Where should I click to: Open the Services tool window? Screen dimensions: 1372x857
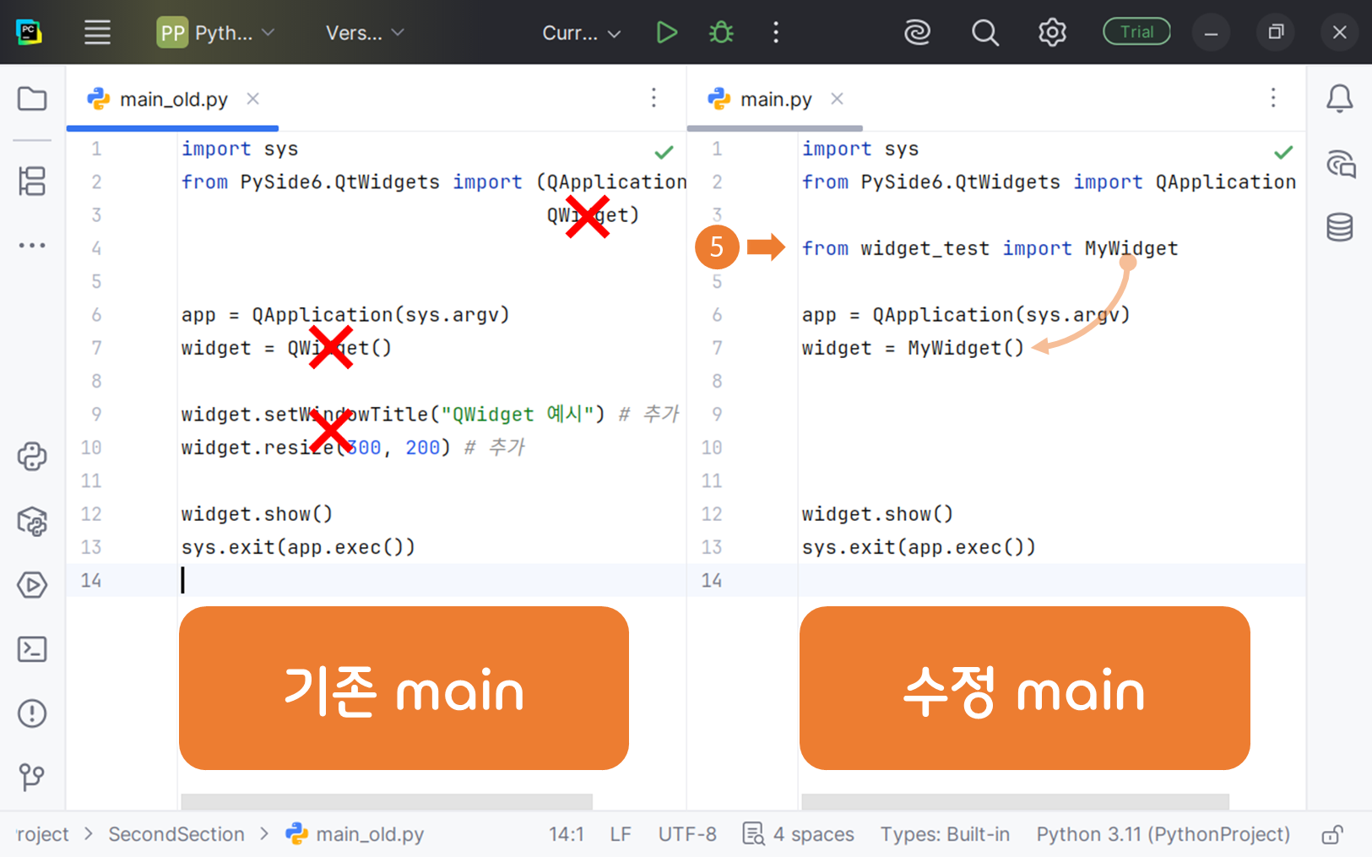click(x=32, y=585)
